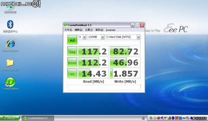208x121 pixels.
Task: Open the Recycle Bin desktop icon
Action: pos(10,8)
